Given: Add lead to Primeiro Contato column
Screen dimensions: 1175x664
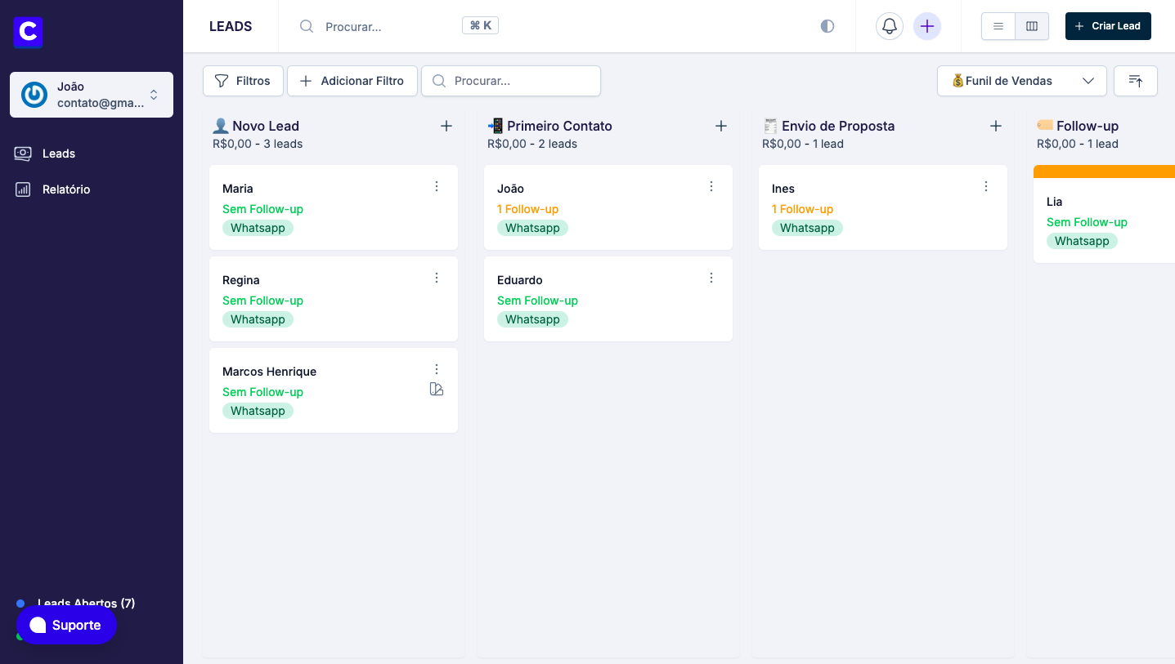Looking at the screenshot, I should coord(720,126).
